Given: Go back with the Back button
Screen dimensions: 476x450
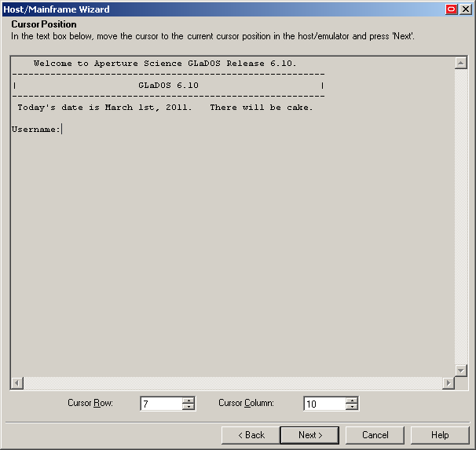Looking at the screenshot, I should coord(251,435).
